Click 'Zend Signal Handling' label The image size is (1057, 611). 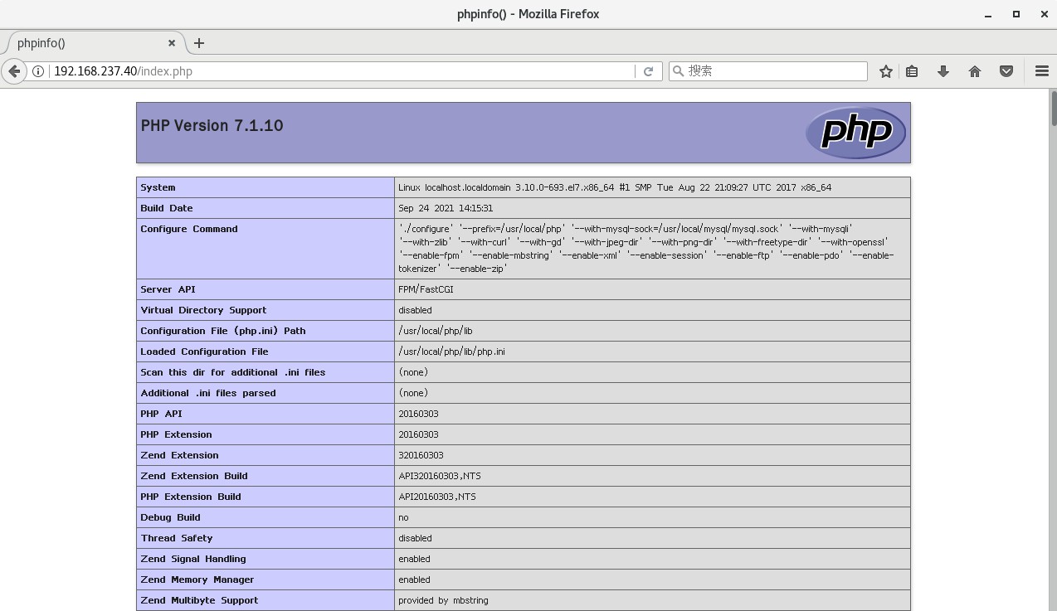pos(193,559)
